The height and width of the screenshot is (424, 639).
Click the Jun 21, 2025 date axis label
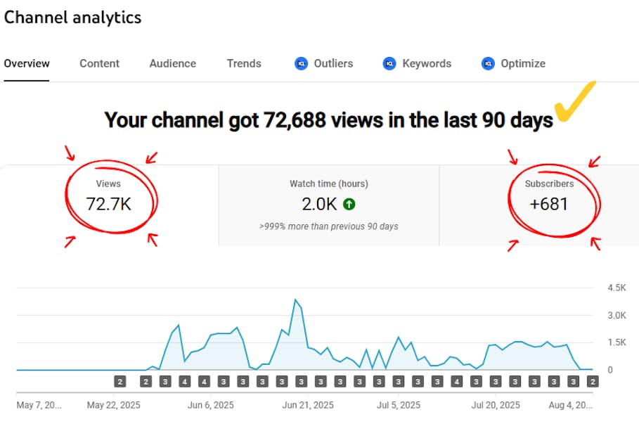tap(308, 406)
